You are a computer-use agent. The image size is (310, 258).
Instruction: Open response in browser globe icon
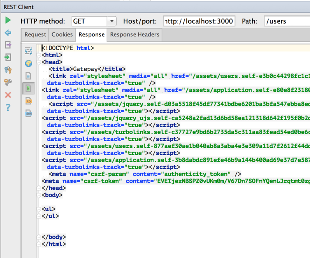[x=28, y=63]
